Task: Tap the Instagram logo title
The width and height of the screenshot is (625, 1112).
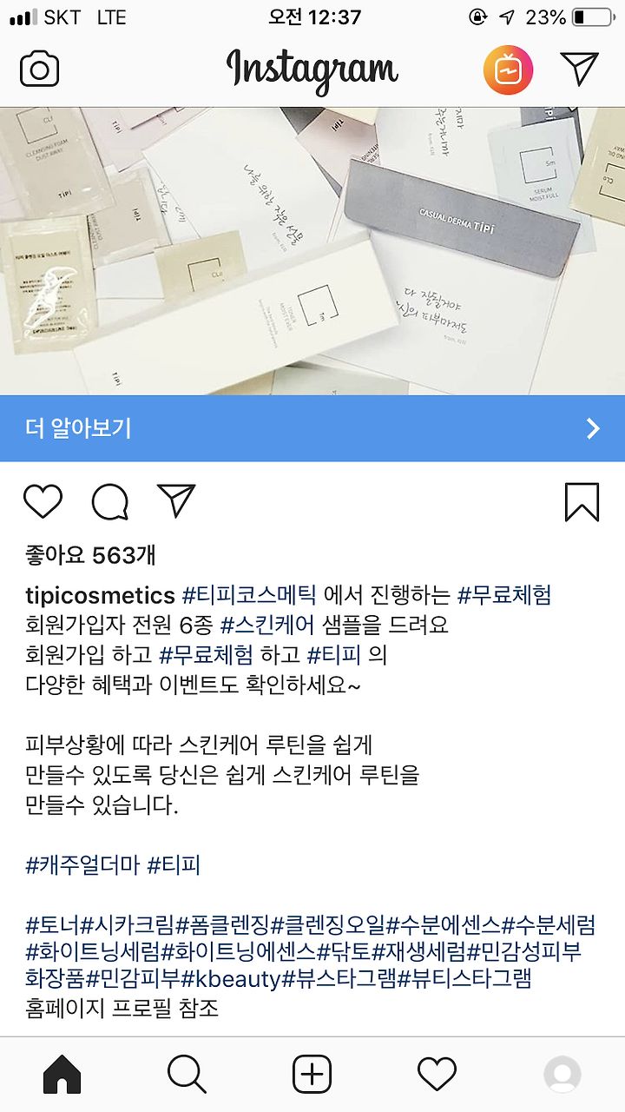Action: click(312, 71)
